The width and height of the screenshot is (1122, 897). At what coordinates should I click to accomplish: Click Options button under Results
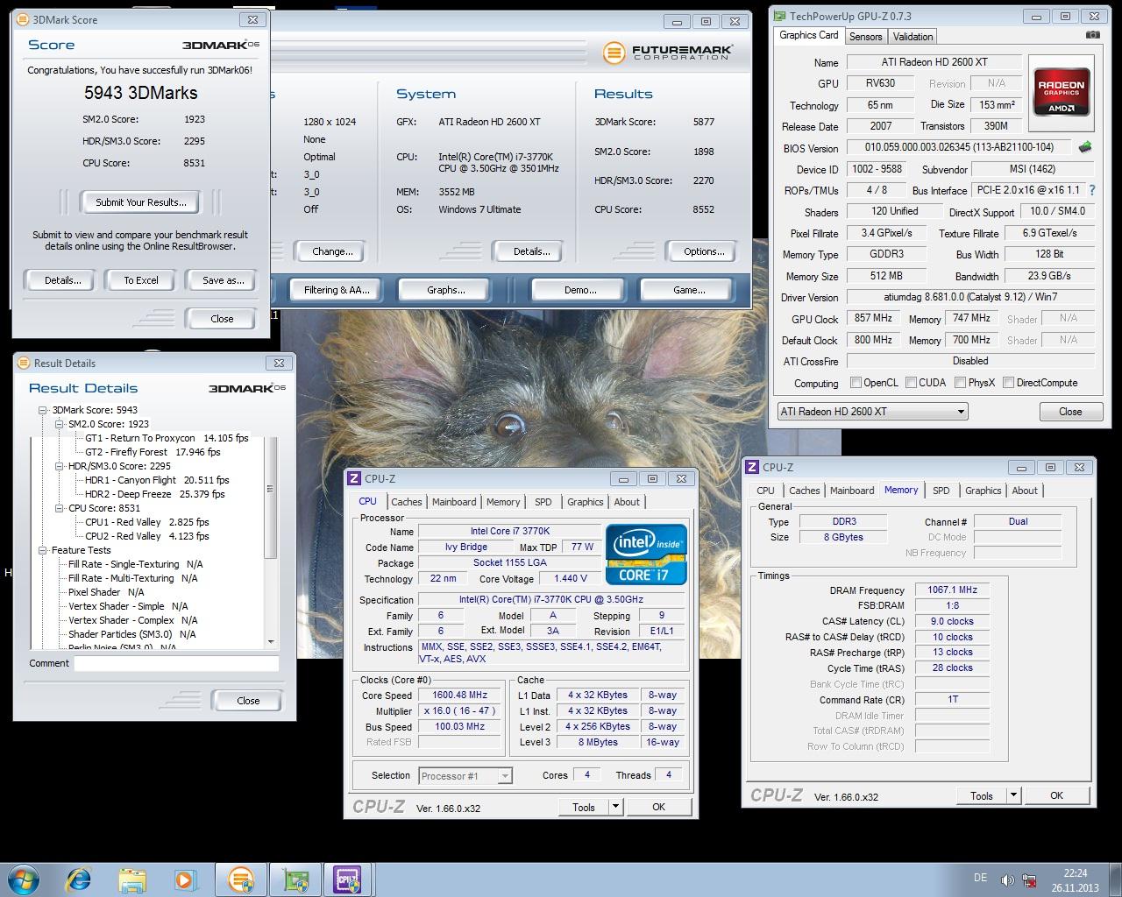coord(704,251)
